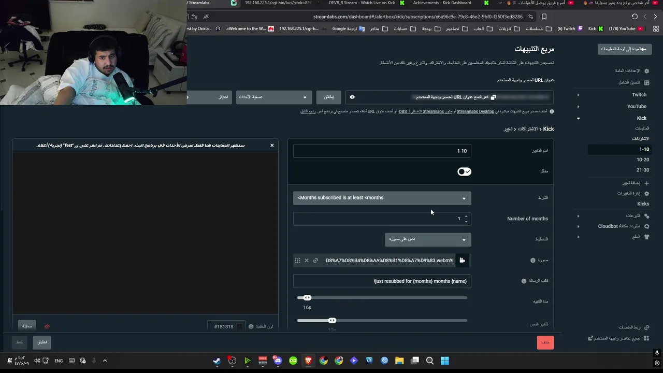Remove the webm image file with X icon

point(306,261)
